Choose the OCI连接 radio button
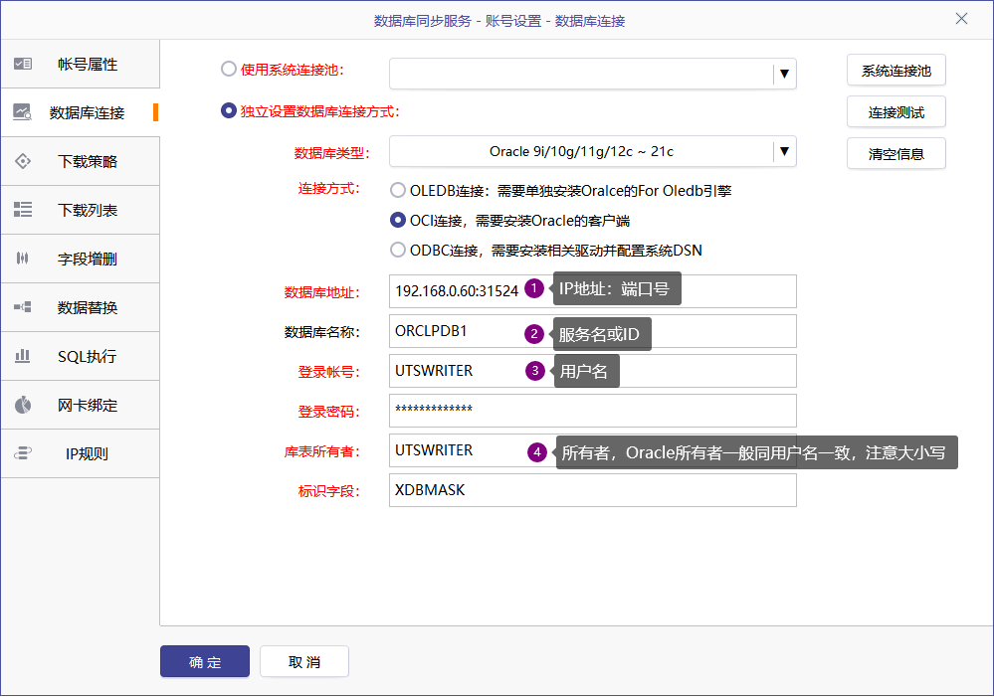The height and width of the screenshot is (697, 994). click(397, 220)
